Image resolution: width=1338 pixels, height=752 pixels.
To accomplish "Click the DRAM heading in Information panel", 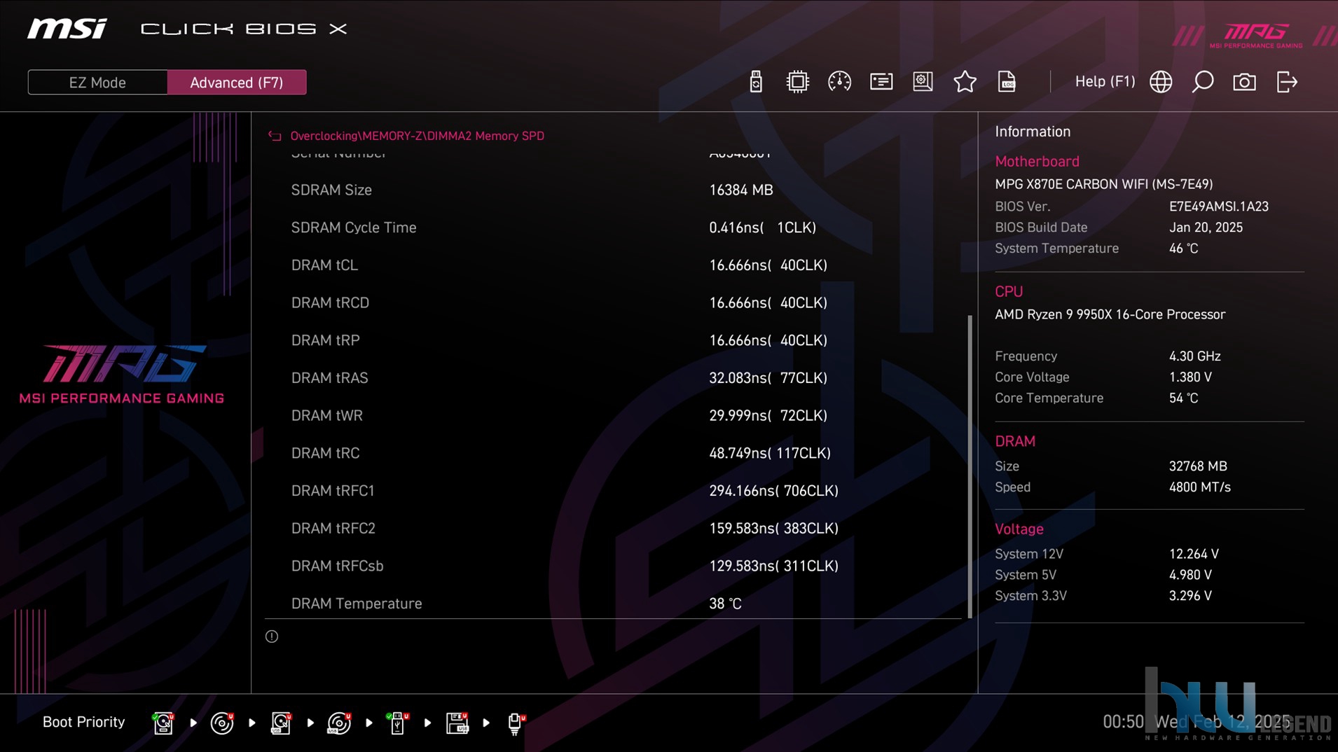I will click(x=1015, y=442).
